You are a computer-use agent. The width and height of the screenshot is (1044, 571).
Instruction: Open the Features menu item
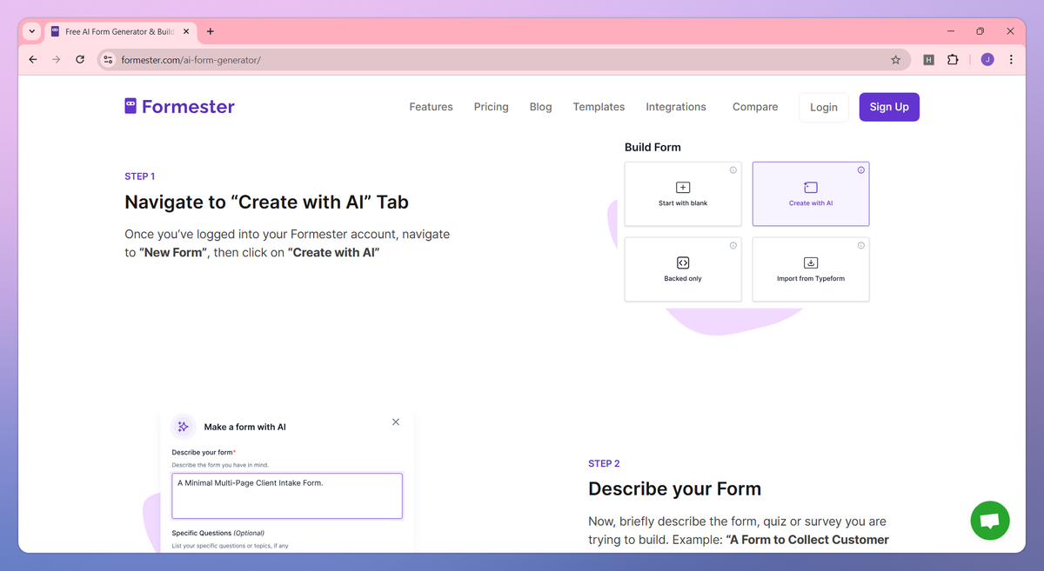coord(431,107)
